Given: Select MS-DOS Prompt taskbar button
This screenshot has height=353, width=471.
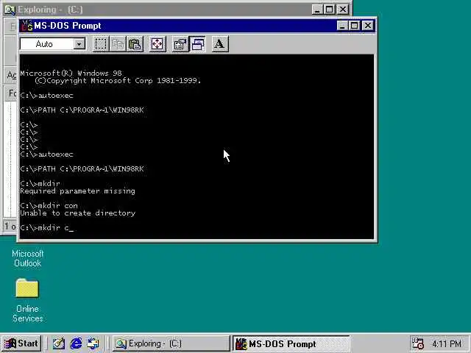Looking at the screenshot, I should pyautogui.click(x=291, y=343).
